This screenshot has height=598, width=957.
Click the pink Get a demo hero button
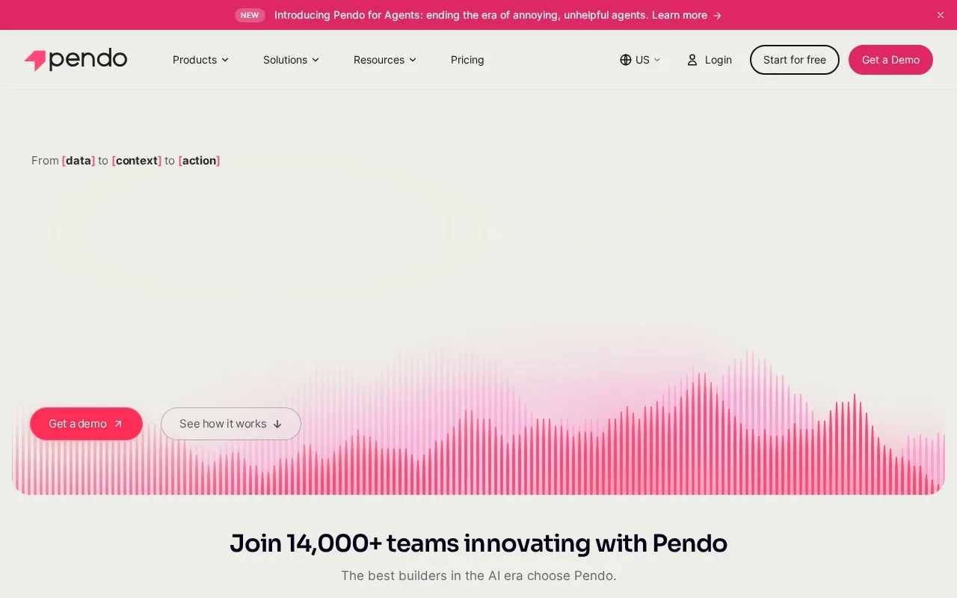tap(86, 424)
